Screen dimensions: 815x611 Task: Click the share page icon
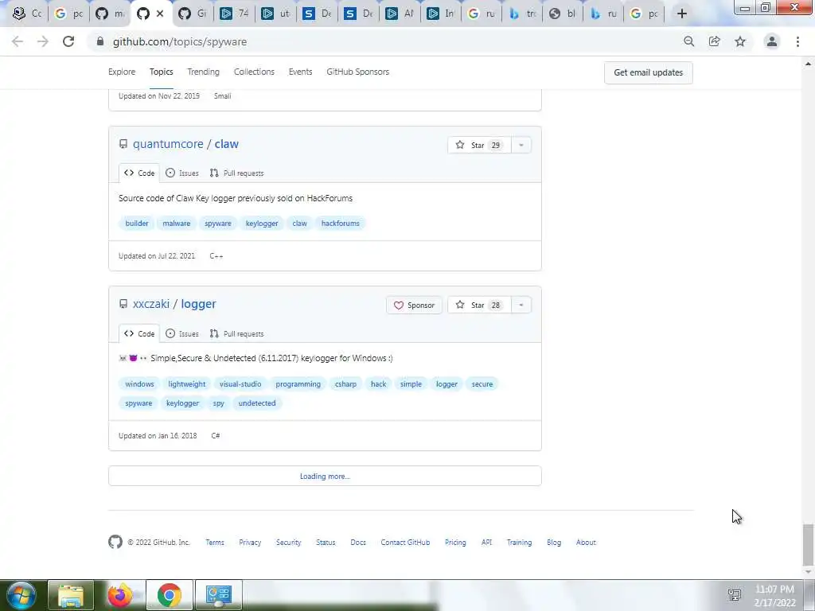point(715,41)
